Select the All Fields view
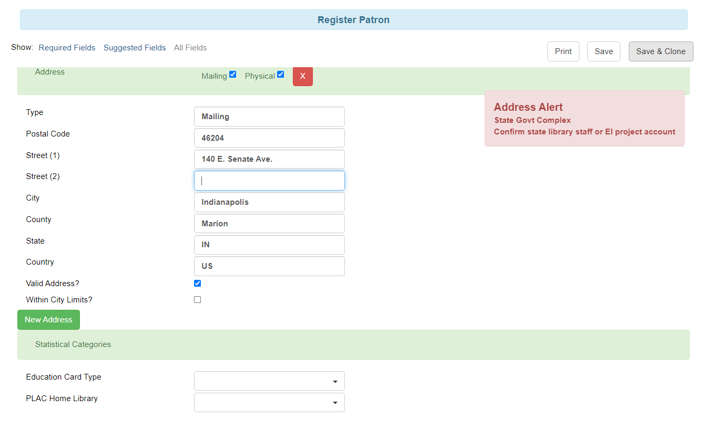The height and width of the screenshot is (430, 704). 190,48
